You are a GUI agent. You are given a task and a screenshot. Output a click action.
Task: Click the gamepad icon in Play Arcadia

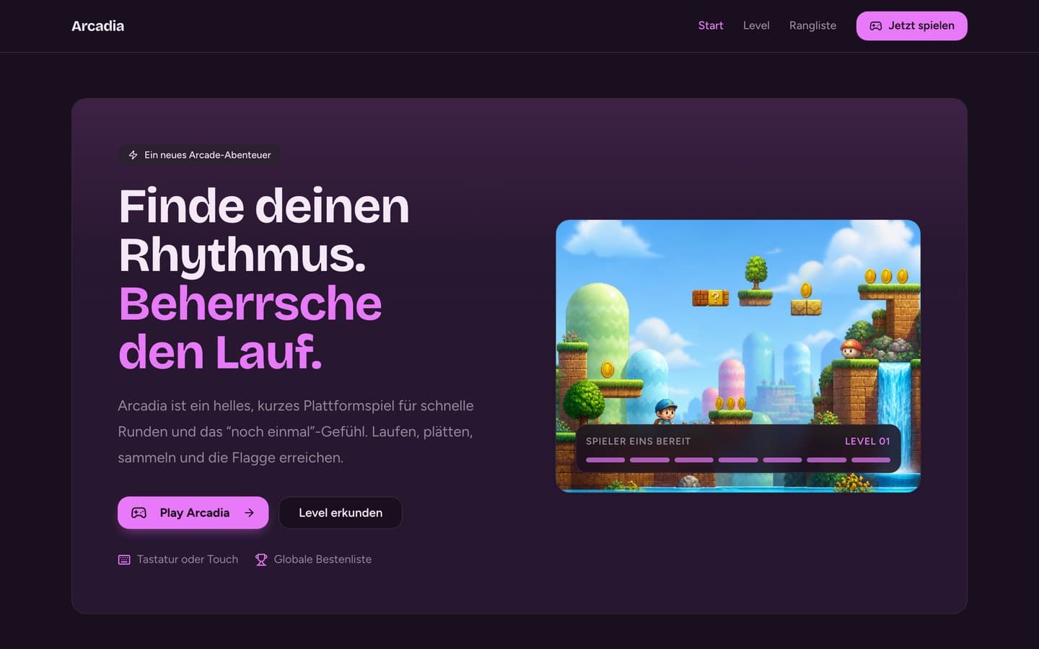tap(139, 513)
